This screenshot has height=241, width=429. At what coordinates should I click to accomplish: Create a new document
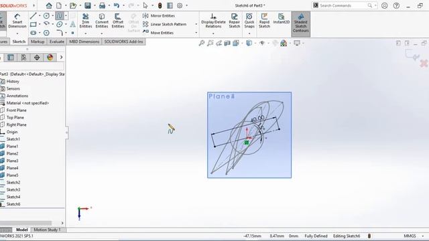click(x=59, y=5)
